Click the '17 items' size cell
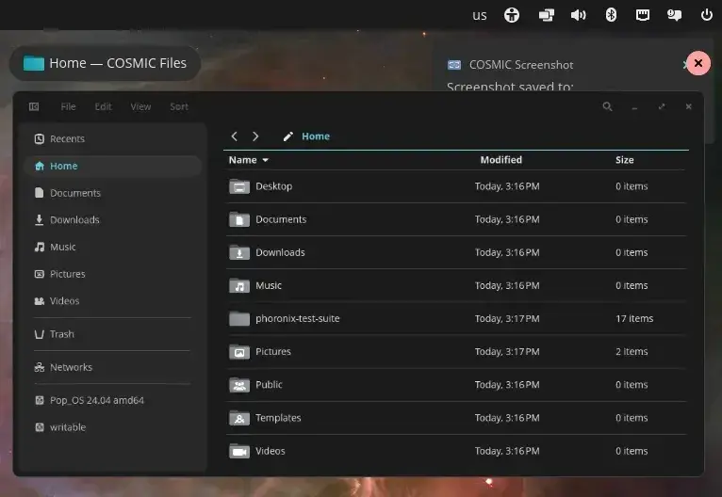The height and width of the screenshot is (497, 722). pyautogui.click(x=634, y=318)
